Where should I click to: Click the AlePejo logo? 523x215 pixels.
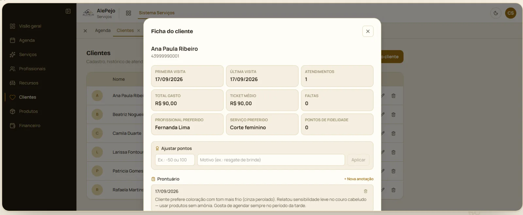click(x=88, y=13)
